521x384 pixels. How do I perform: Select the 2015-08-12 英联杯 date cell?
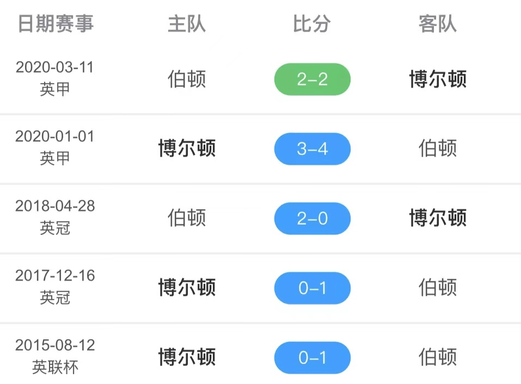pyautogui.click(x=55, y=356)
